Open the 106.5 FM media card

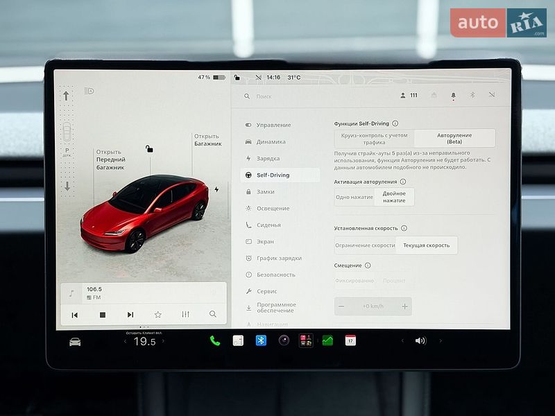(x=144, y=293)
